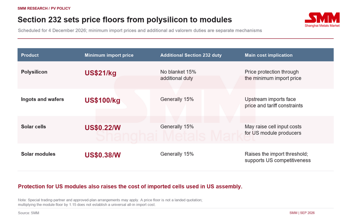Select the Polysilicon row label

click(x=34, y=72)
